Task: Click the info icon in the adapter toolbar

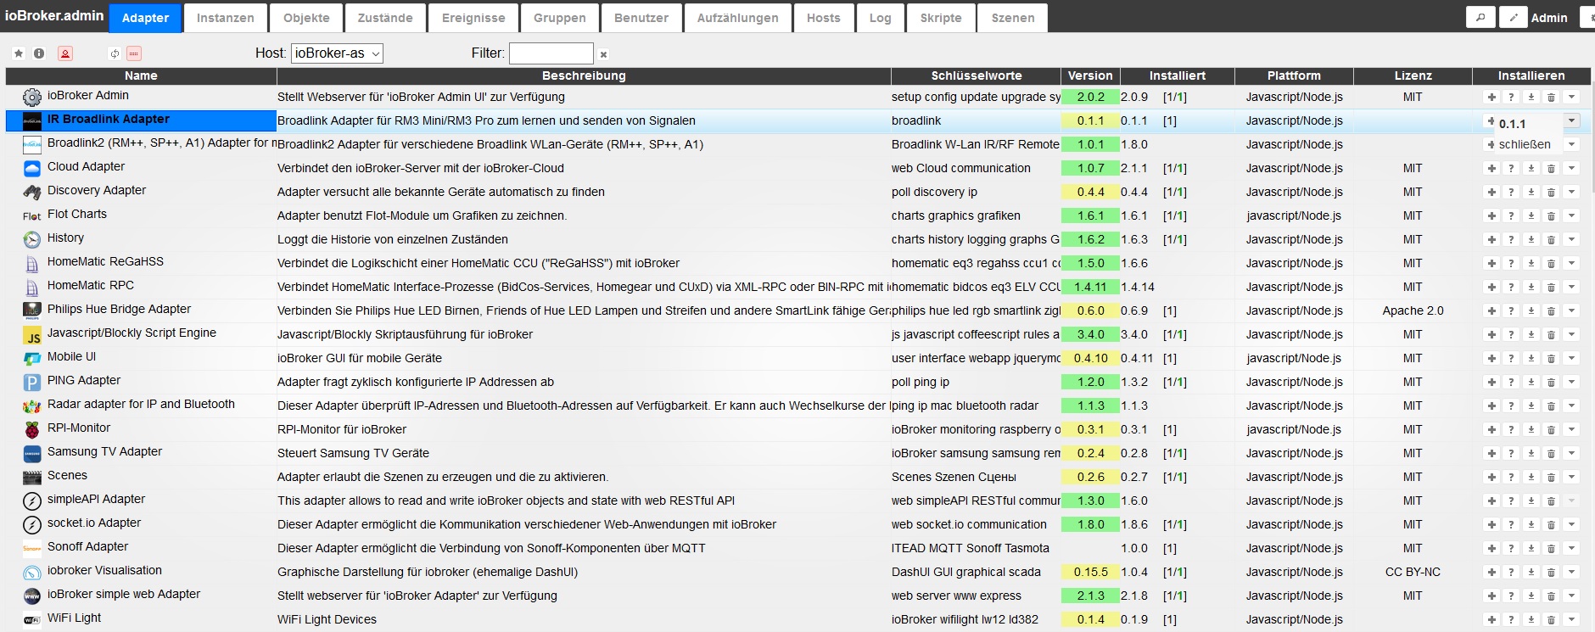Action: click(x=39, y=53)
